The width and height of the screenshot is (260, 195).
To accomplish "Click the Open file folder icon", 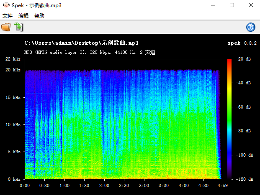I will 6,27.
